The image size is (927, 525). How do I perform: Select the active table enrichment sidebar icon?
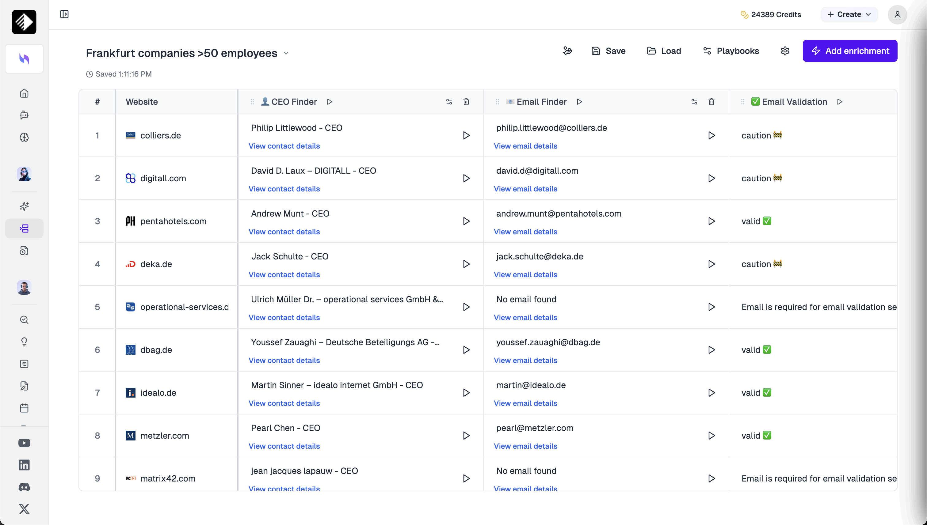[24, 228]
